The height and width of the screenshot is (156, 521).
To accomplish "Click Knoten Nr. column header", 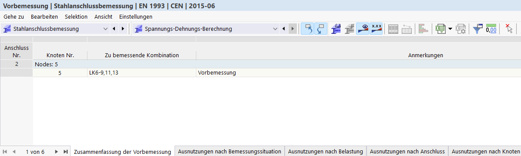I will [60, 55].
